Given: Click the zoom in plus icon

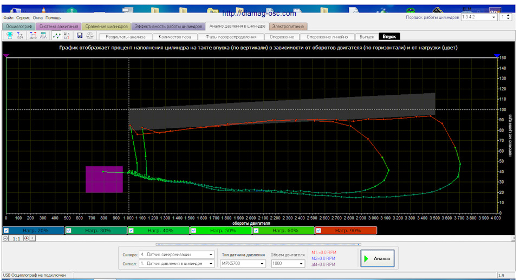Looking at the screenshot, I should (x=27, y=238).
